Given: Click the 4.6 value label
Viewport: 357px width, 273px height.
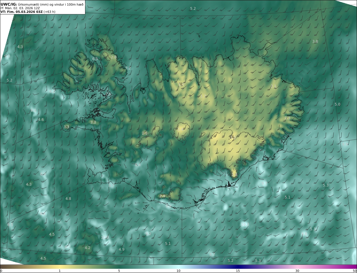Looking at the screenshot, I should click(41, 119).
